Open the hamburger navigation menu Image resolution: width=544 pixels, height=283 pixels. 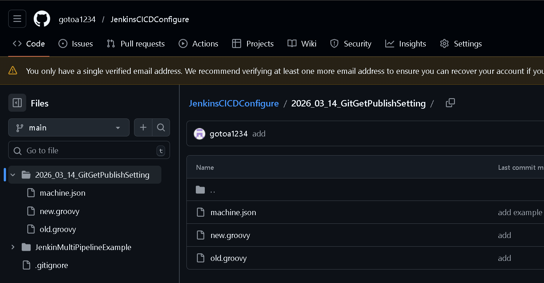click(17, 19)
